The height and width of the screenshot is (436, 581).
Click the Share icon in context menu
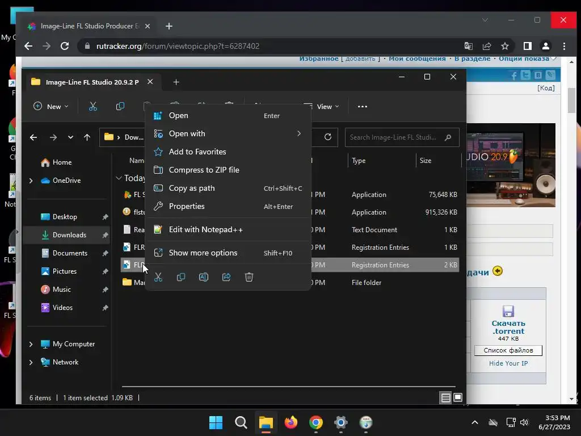point(226,277)
